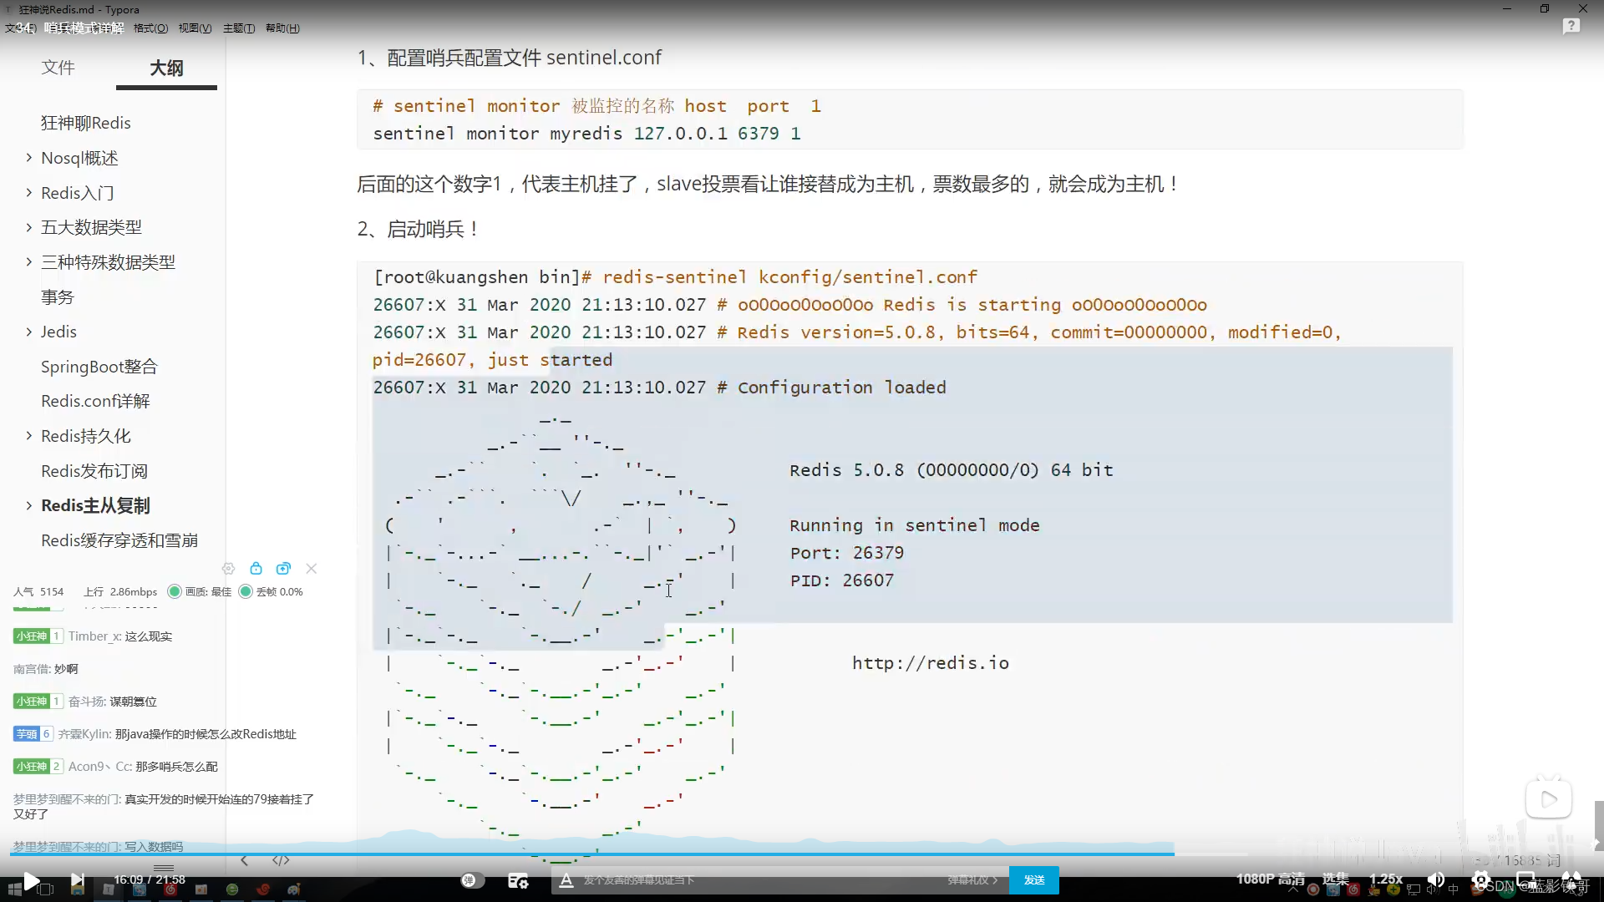Image resolution: width=1604 pixels, height=902 pixels.
Task: Go to 狂神聊Redis heading in outline
Action: [x=86, y=123]
